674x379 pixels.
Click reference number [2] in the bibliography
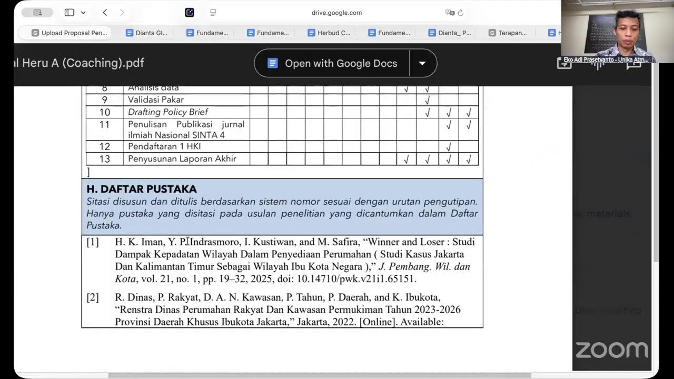click(x=93, y=298)
